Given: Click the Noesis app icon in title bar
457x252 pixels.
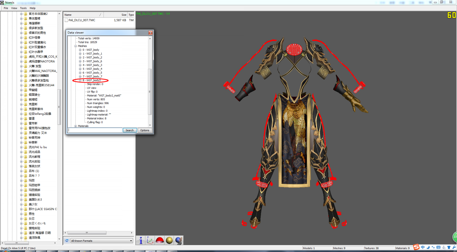Looking at the screenshot, I should click(x=2, y=2).
